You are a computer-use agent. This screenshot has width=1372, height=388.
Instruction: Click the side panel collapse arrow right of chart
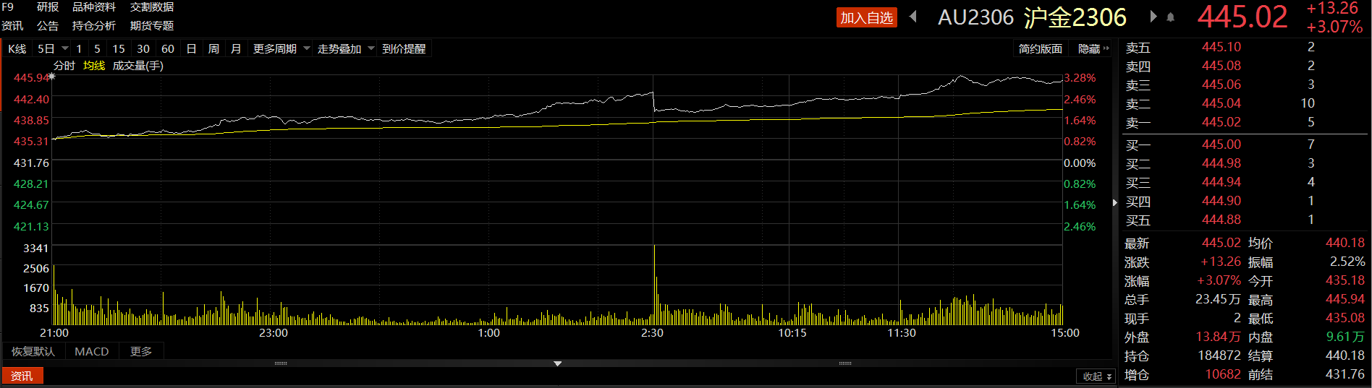[x=1115, y=203]
